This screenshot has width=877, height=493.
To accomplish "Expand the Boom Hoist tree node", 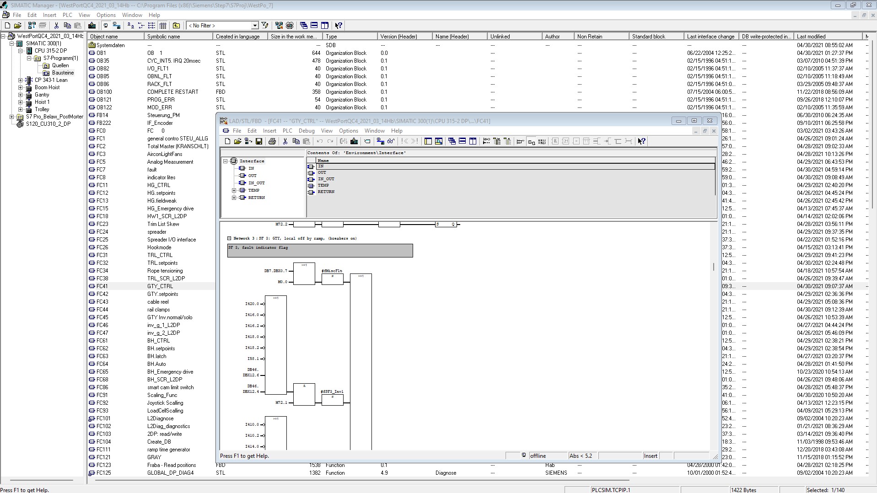I will tap(20, 87).
